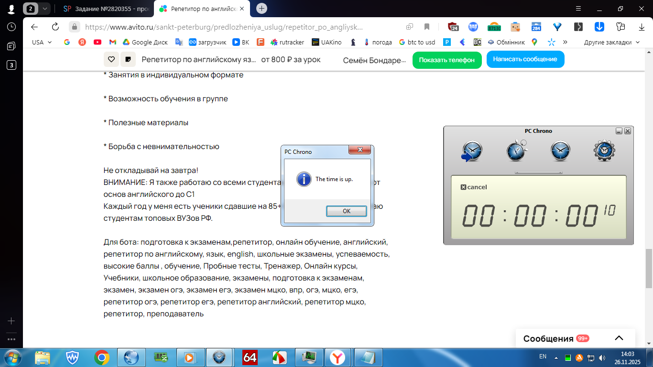Show more bookmarks with the chevron
Screen dimensions: 653x367
click(x=565, y=42)
